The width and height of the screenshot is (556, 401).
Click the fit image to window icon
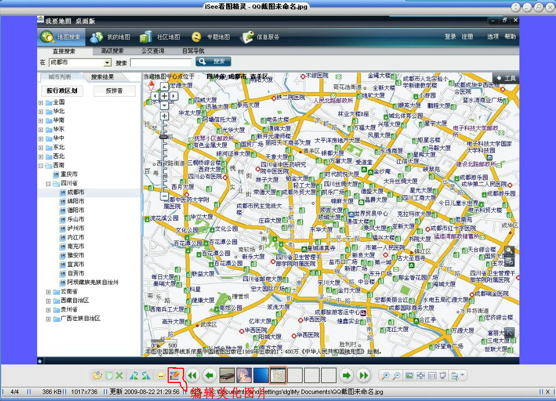[x=409, y=375]
